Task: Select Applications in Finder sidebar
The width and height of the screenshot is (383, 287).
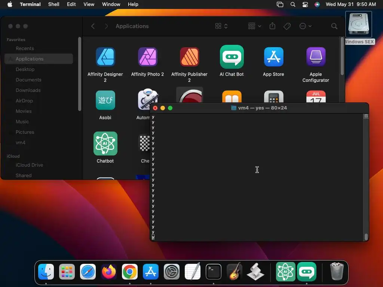Action: 39,59
